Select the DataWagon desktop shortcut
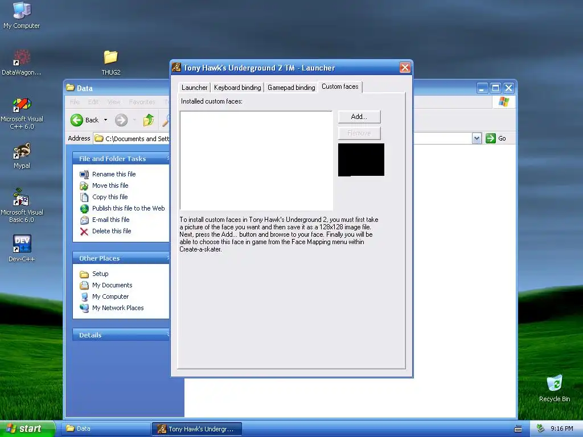The image size is (583, 437). click(22, 63)
